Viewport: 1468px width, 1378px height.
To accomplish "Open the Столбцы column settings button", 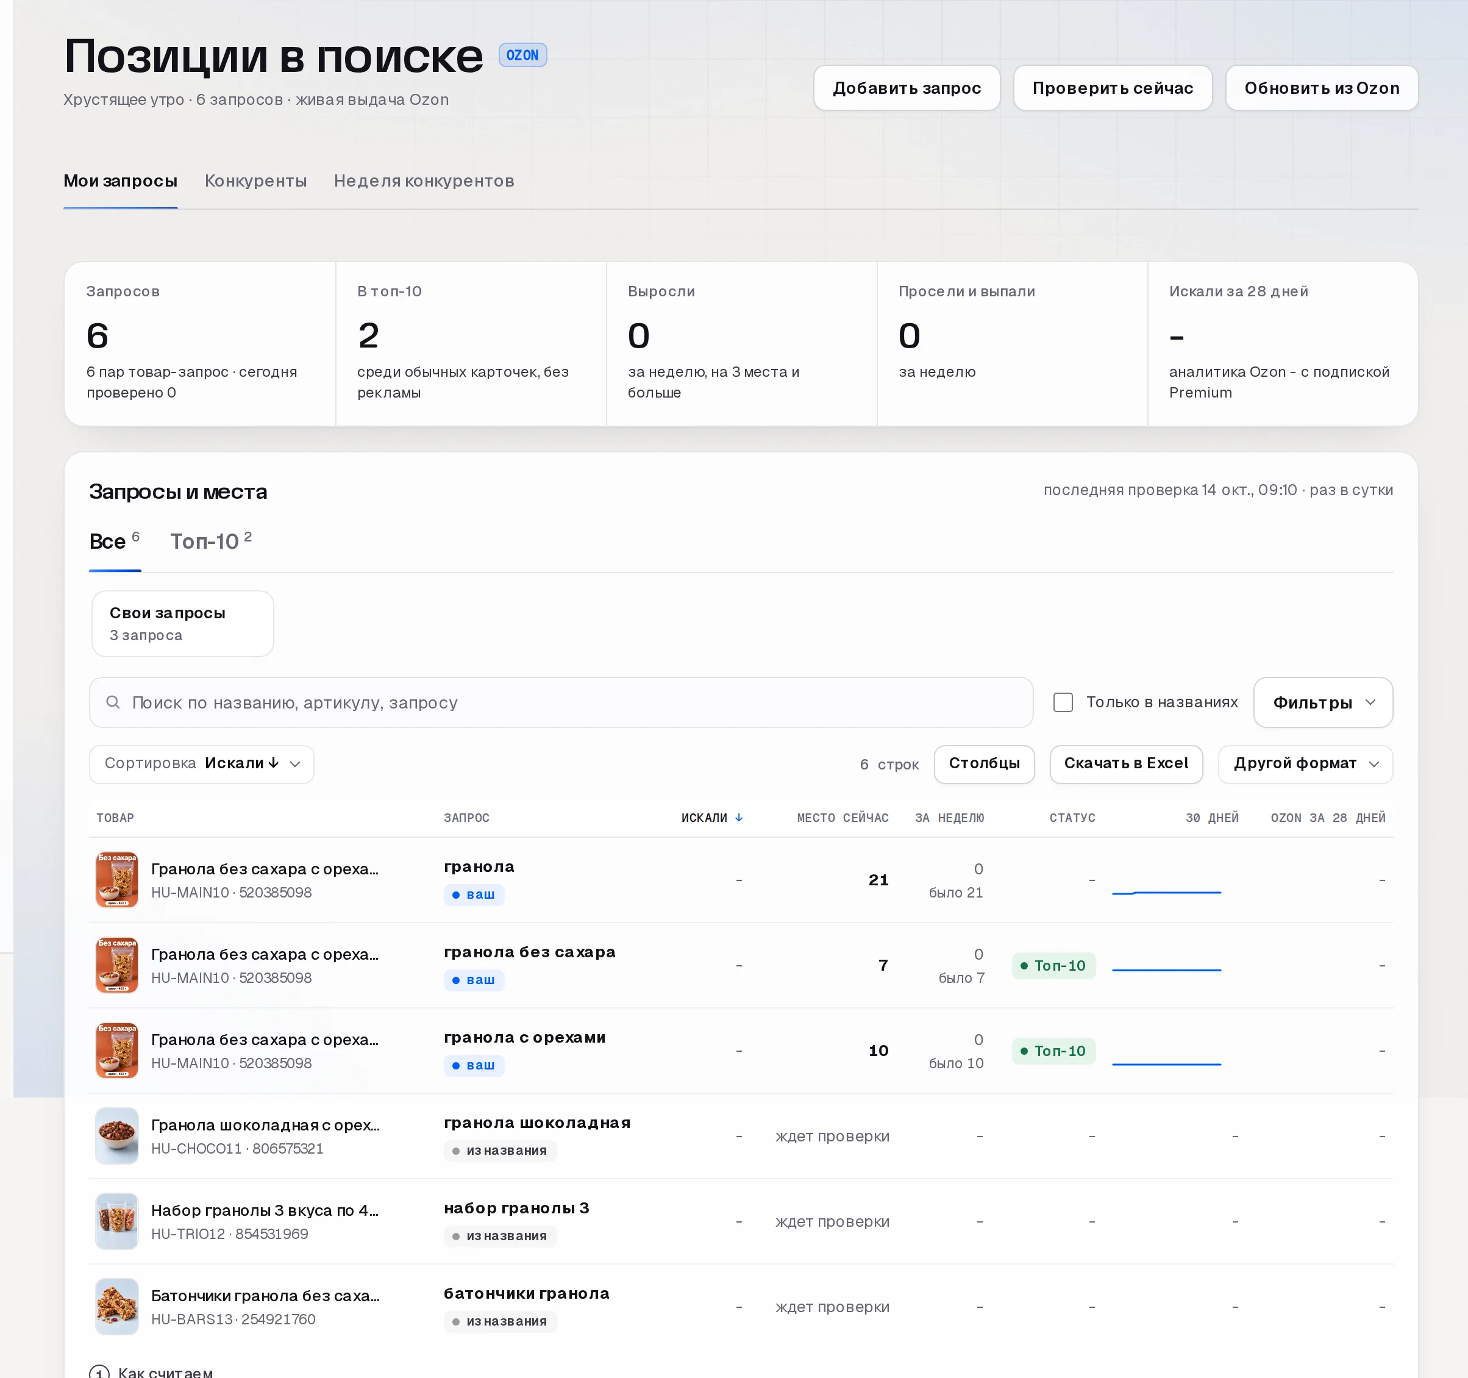I will pyautogui.click(x=983, y=763).
